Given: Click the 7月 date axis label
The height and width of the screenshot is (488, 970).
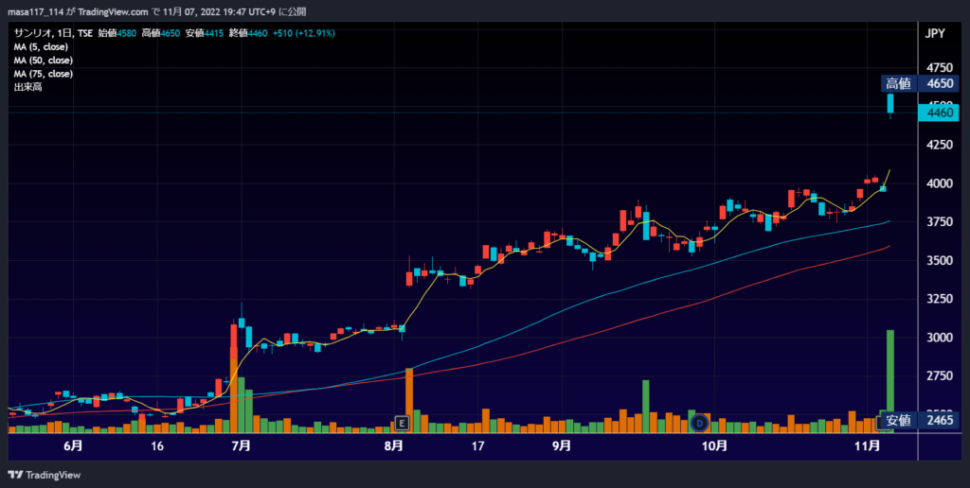Looking at the screenshot, I should click(x=242, y=446).
